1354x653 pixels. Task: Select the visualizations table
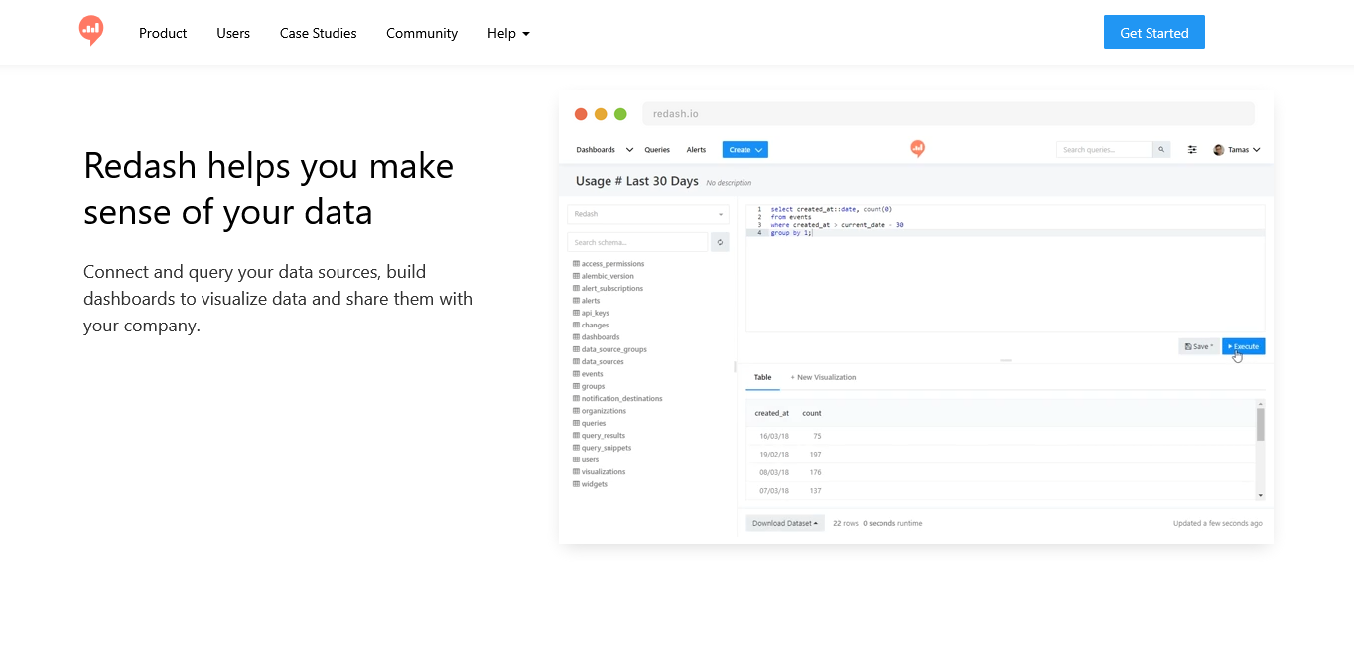(604, 471)
